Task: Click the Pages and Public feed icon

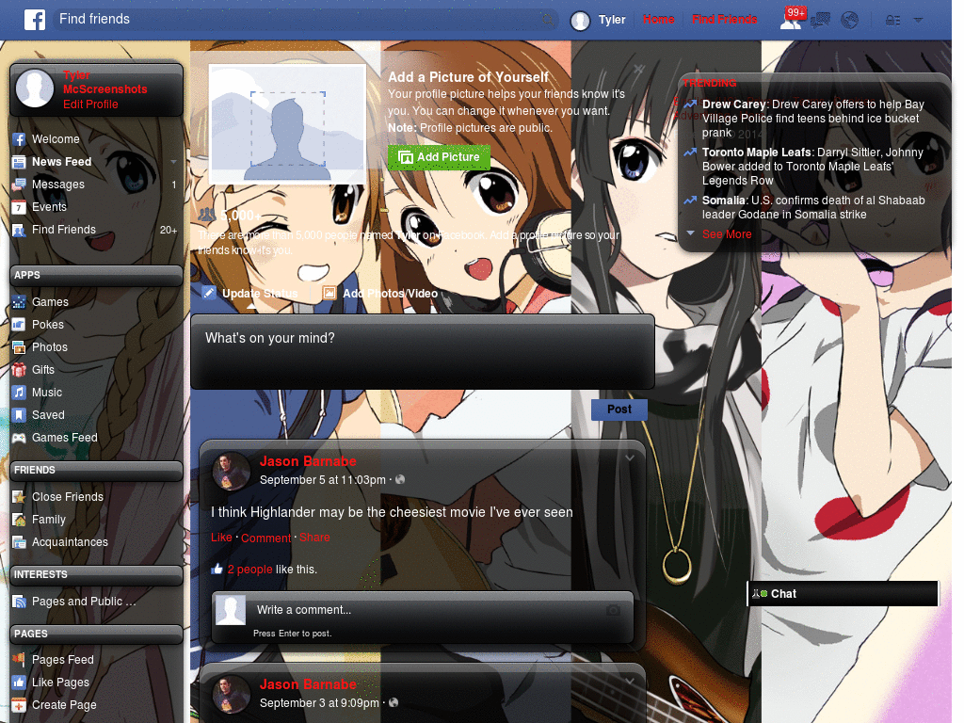Action: point(19,602)
